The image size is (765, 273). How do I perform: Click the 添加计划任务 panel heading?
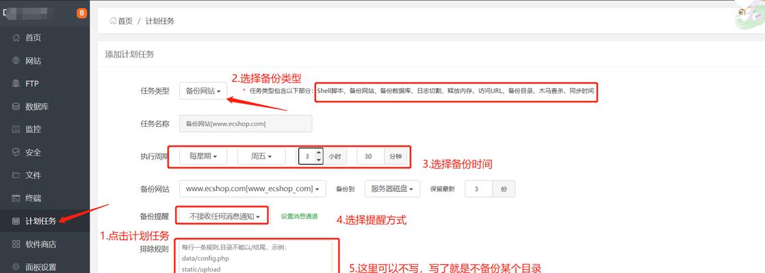[x=130, y=55]
